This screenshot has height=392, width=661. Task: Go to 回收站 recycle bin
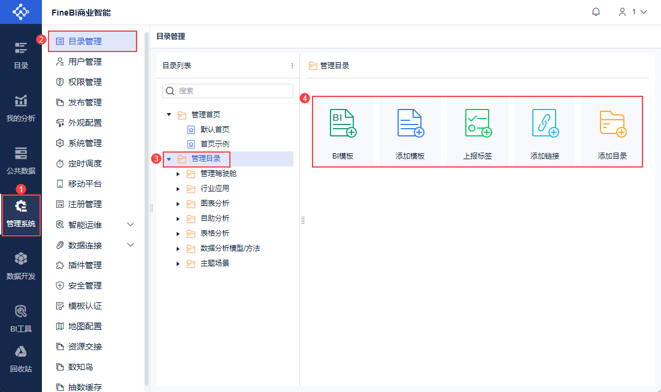(x=20, y=360)
